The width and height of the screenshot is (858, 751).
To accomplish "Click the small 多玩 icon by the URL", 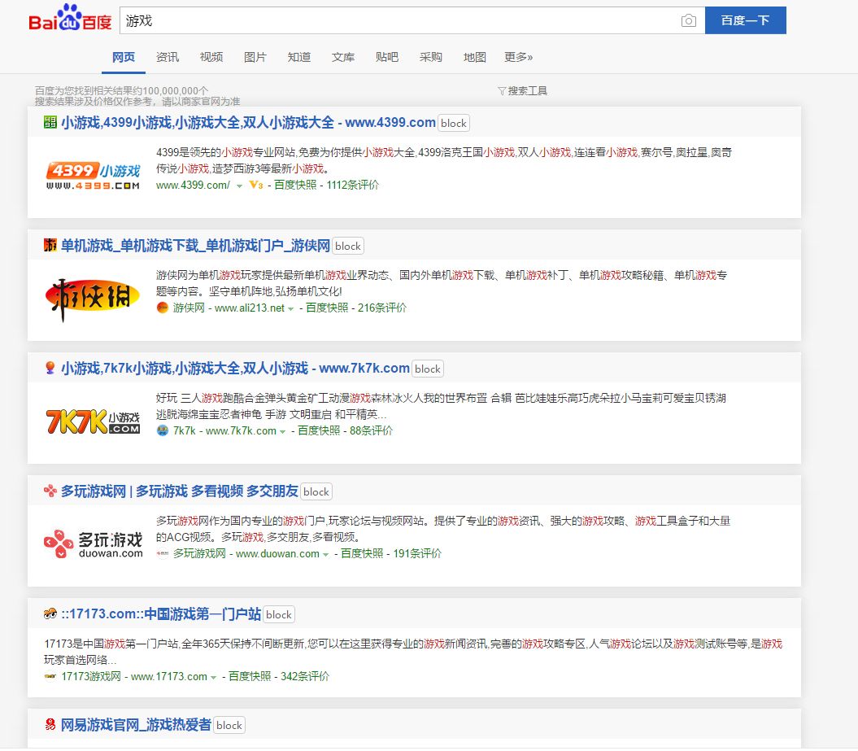I will tap(162, 553).
